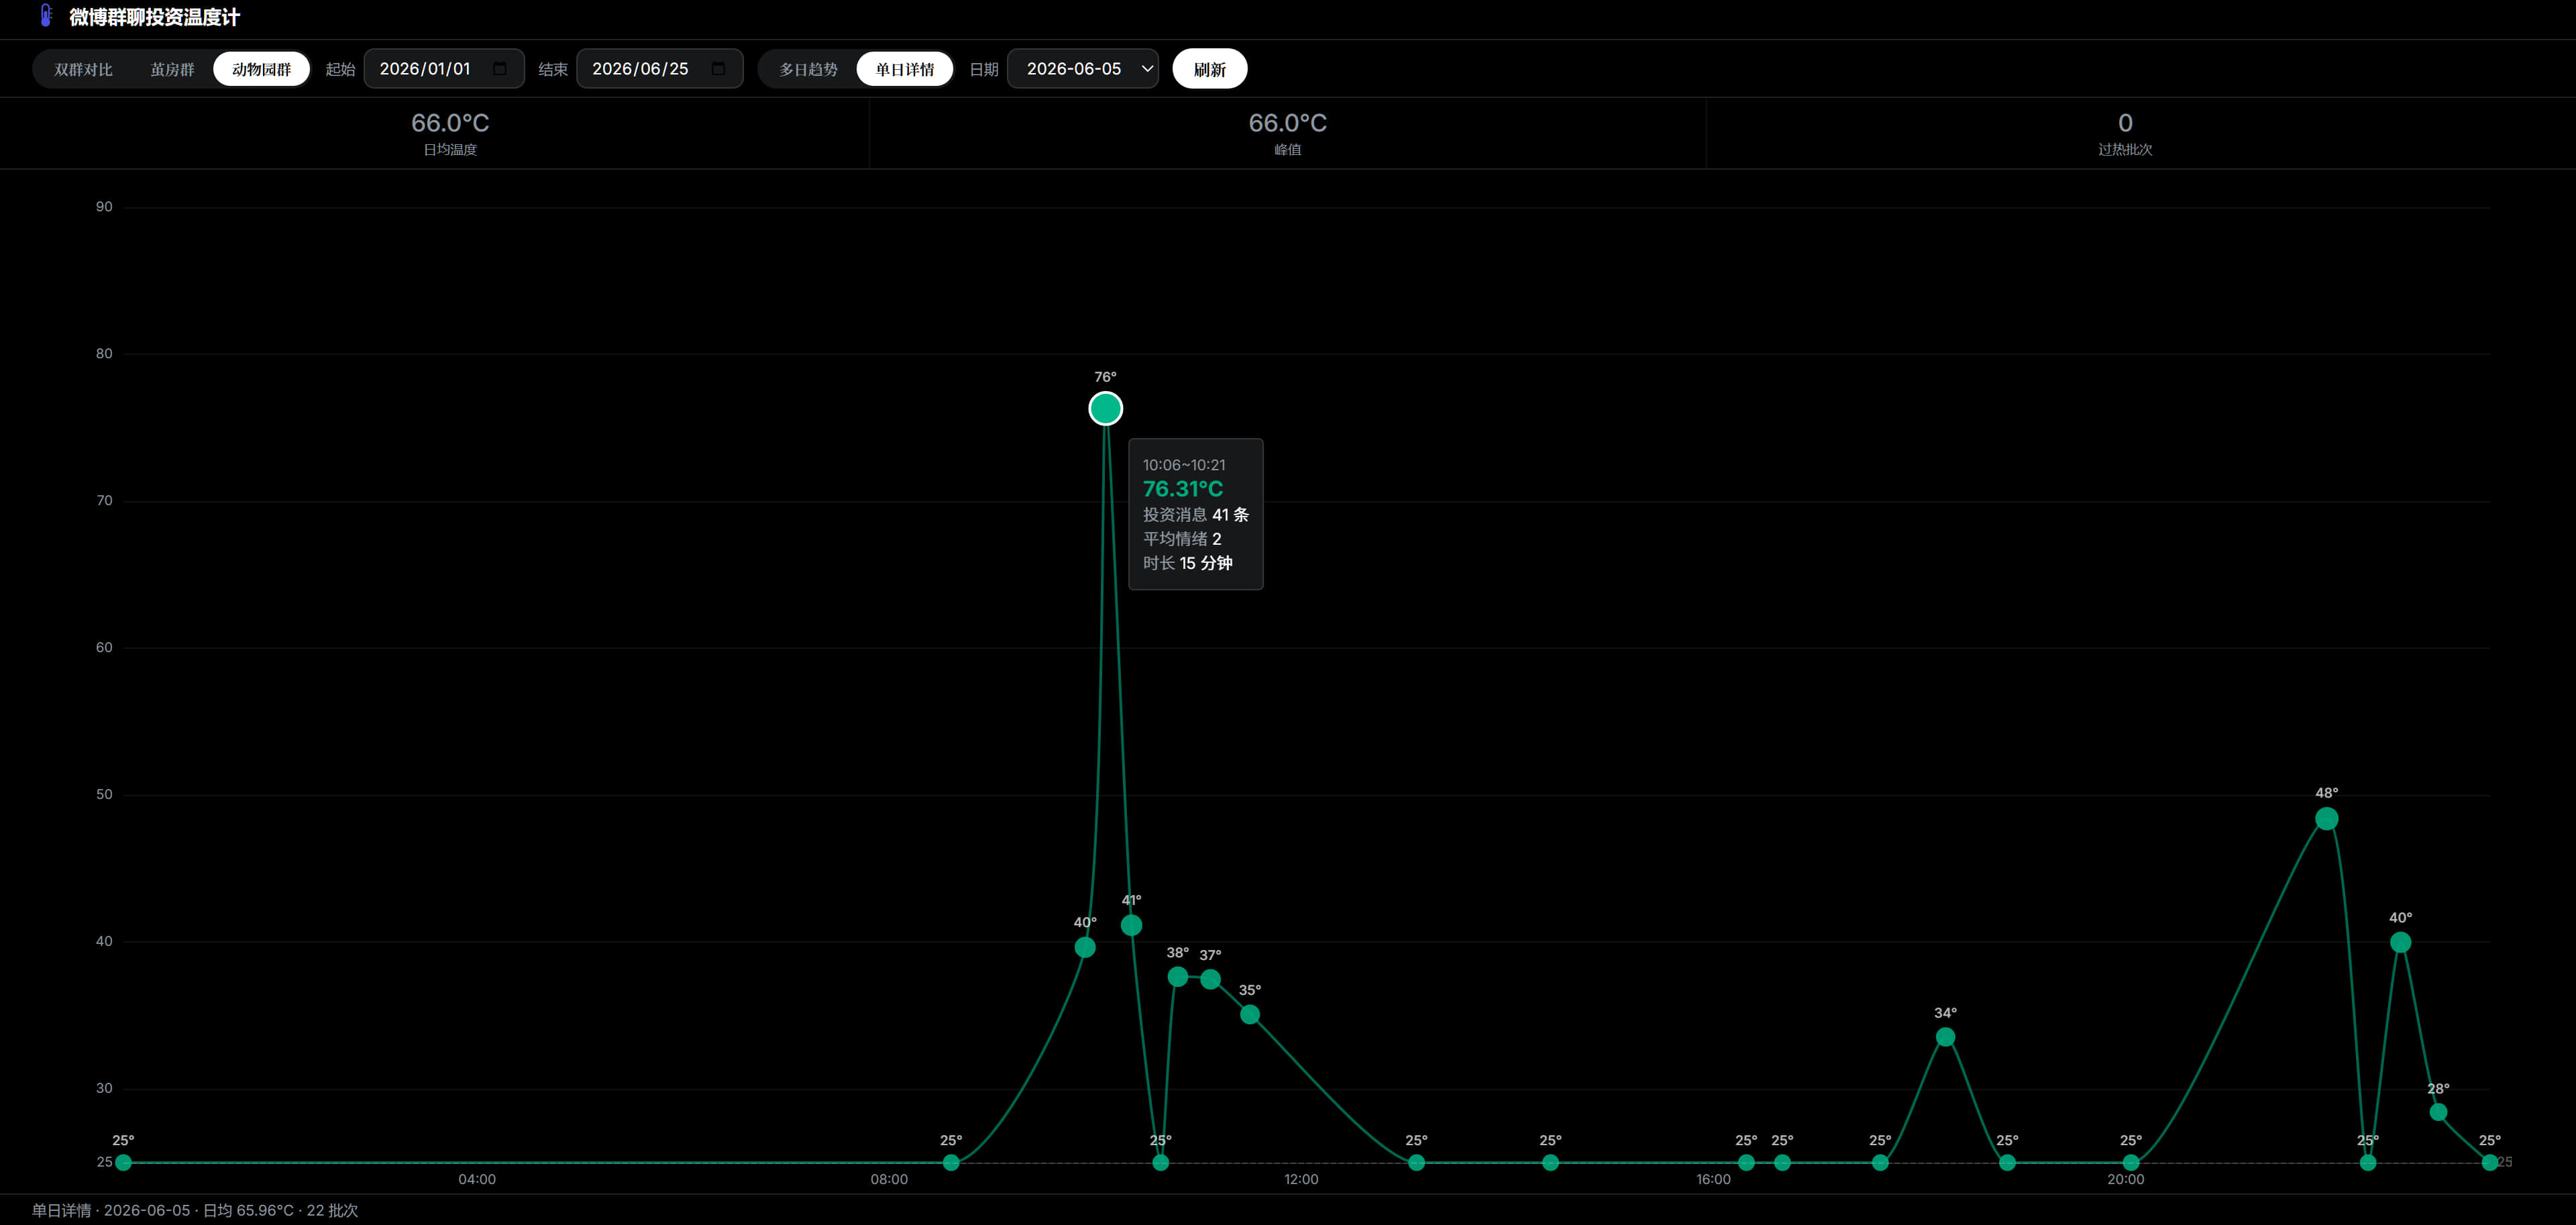2576x1225 pixels.
Task: Click the app title 微博群聊投资温度计
Action: tap(155, 17)
